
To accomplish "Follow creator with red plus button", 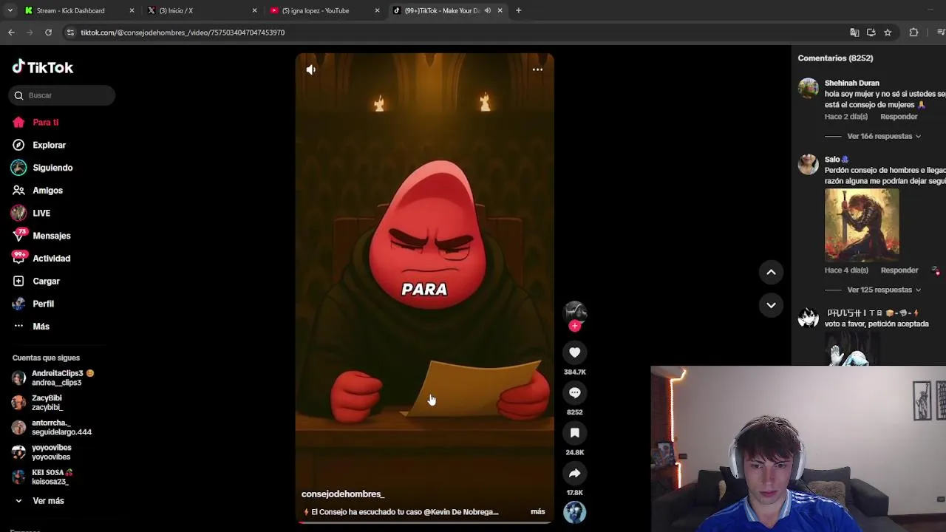I will click(574, 326).
